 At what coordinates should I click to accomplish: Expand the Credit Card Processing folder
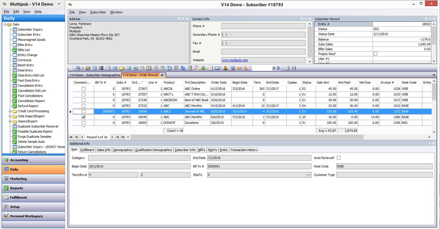coord(10,111)
